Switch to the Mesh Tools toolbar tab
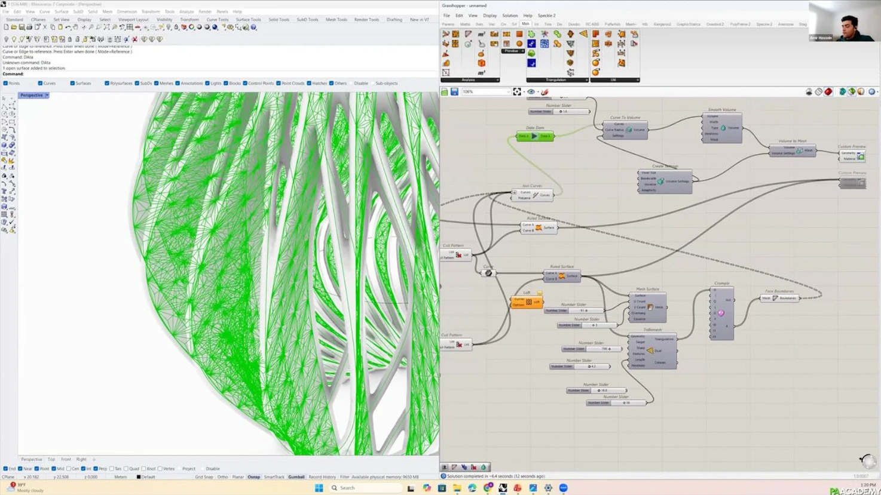 336,20
